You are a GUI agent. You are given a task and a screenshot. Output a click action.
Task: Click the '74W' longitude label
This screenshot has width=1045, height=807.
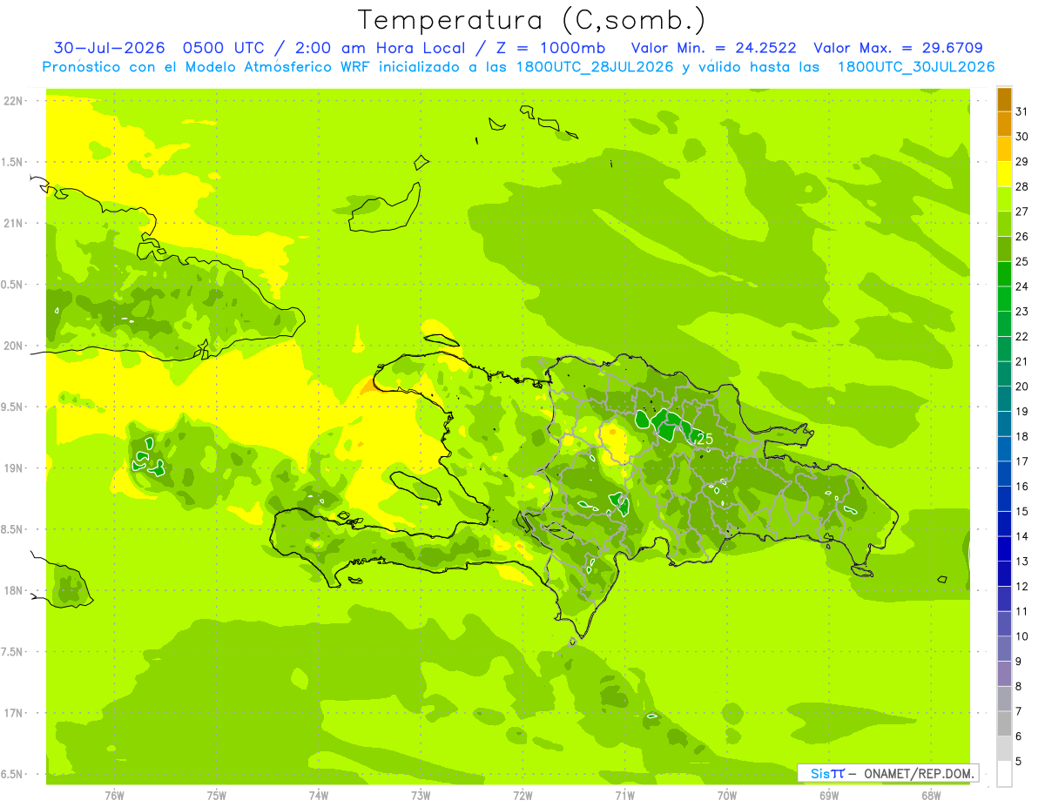pos(319,795)
